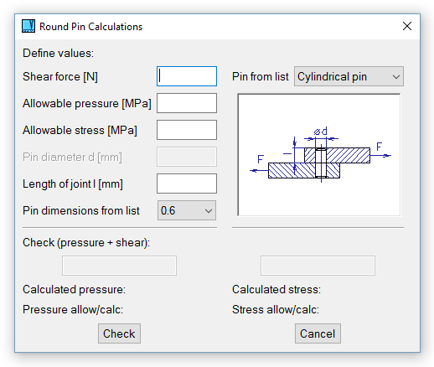Click the Pressure allow/calc label
The height and width of the screenshot is (367, 434).
click(73, 309)
